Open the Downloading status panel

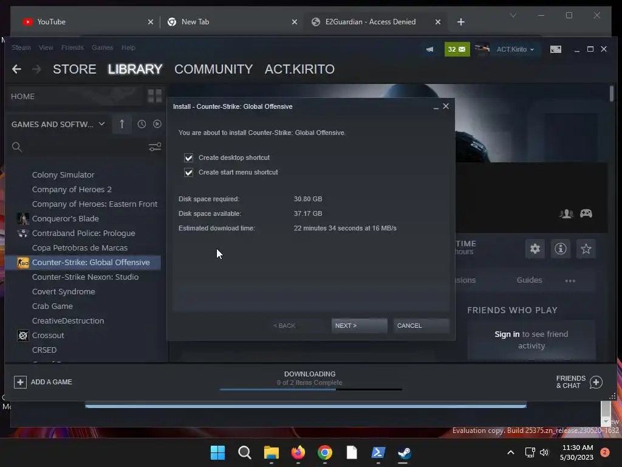(x=310, y=379)
